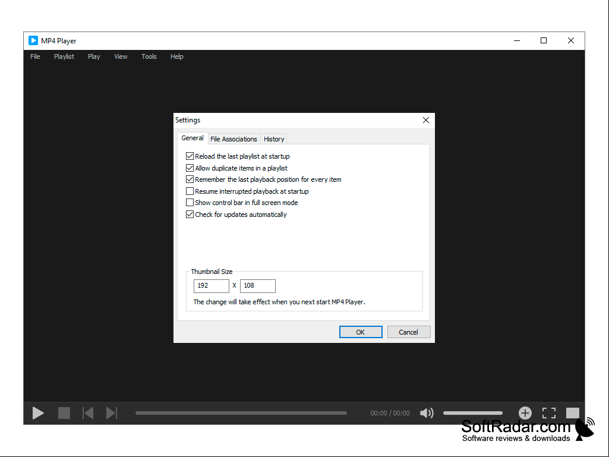The height and width of the screenshot is (457, 609).
Task: Click the thumbnail width field showing 192
Action: 212,286
